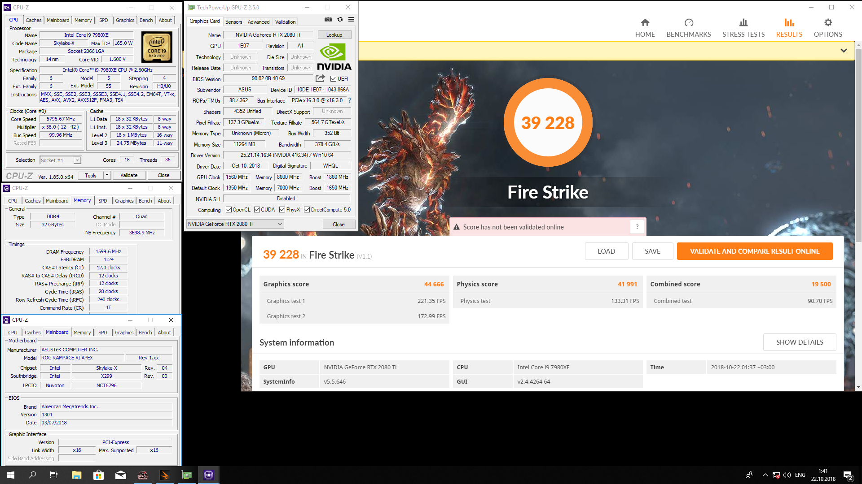Open Task View on taskbar

tap(54, 475)
